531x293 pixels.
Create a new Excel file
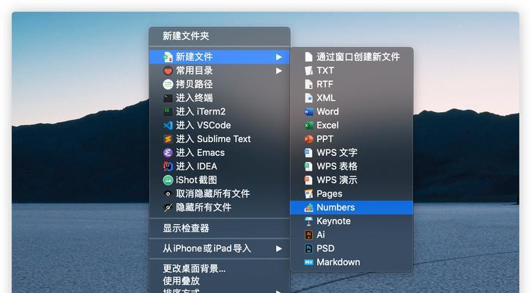(352, 125)
